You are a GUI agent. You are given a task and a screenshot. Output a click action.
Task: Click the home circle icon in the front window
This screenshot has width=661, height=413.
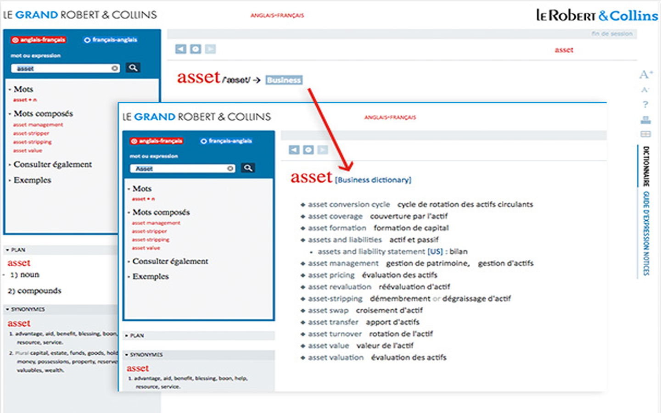tap(308, 150)
